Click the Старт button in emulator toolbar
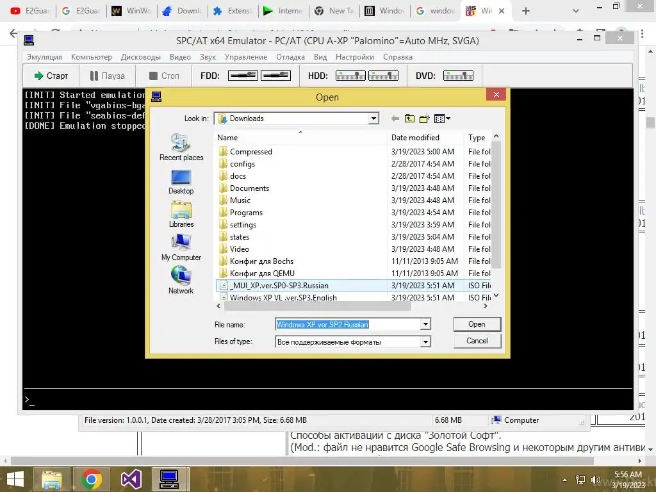The width and height of the screenshot is (656, 492). click(x=51, y=76)
